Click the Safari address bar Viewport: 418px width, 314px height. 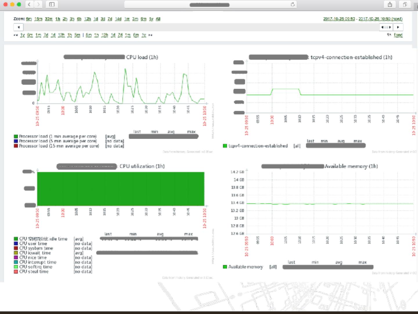pyautogui.click(x=209, y=5)
